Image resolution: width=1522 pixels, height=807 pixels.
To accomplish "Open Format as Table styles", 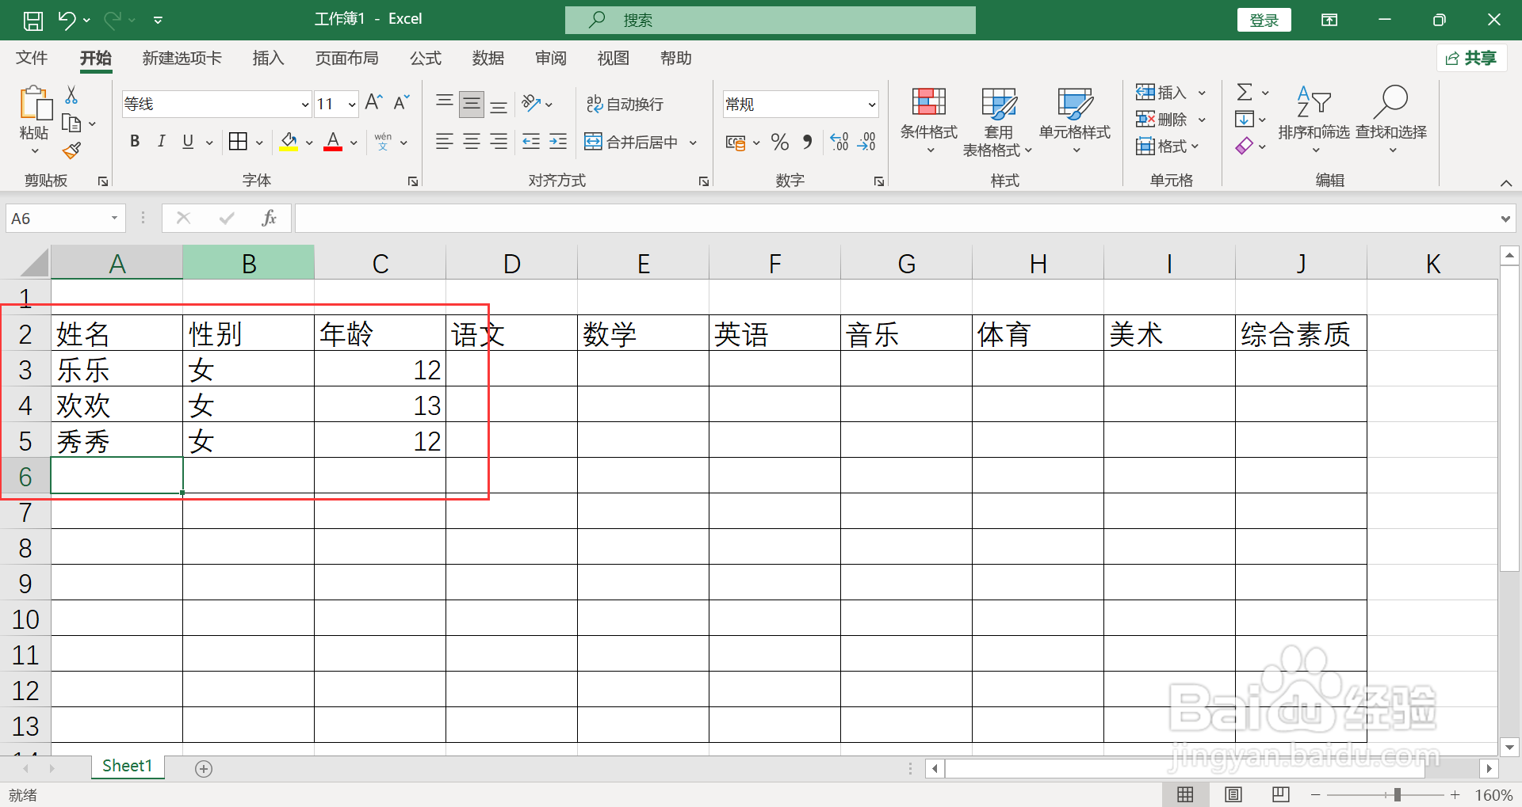I will pyautogui.click(x=998, y=122).
